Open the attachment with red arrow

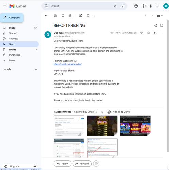102,148
